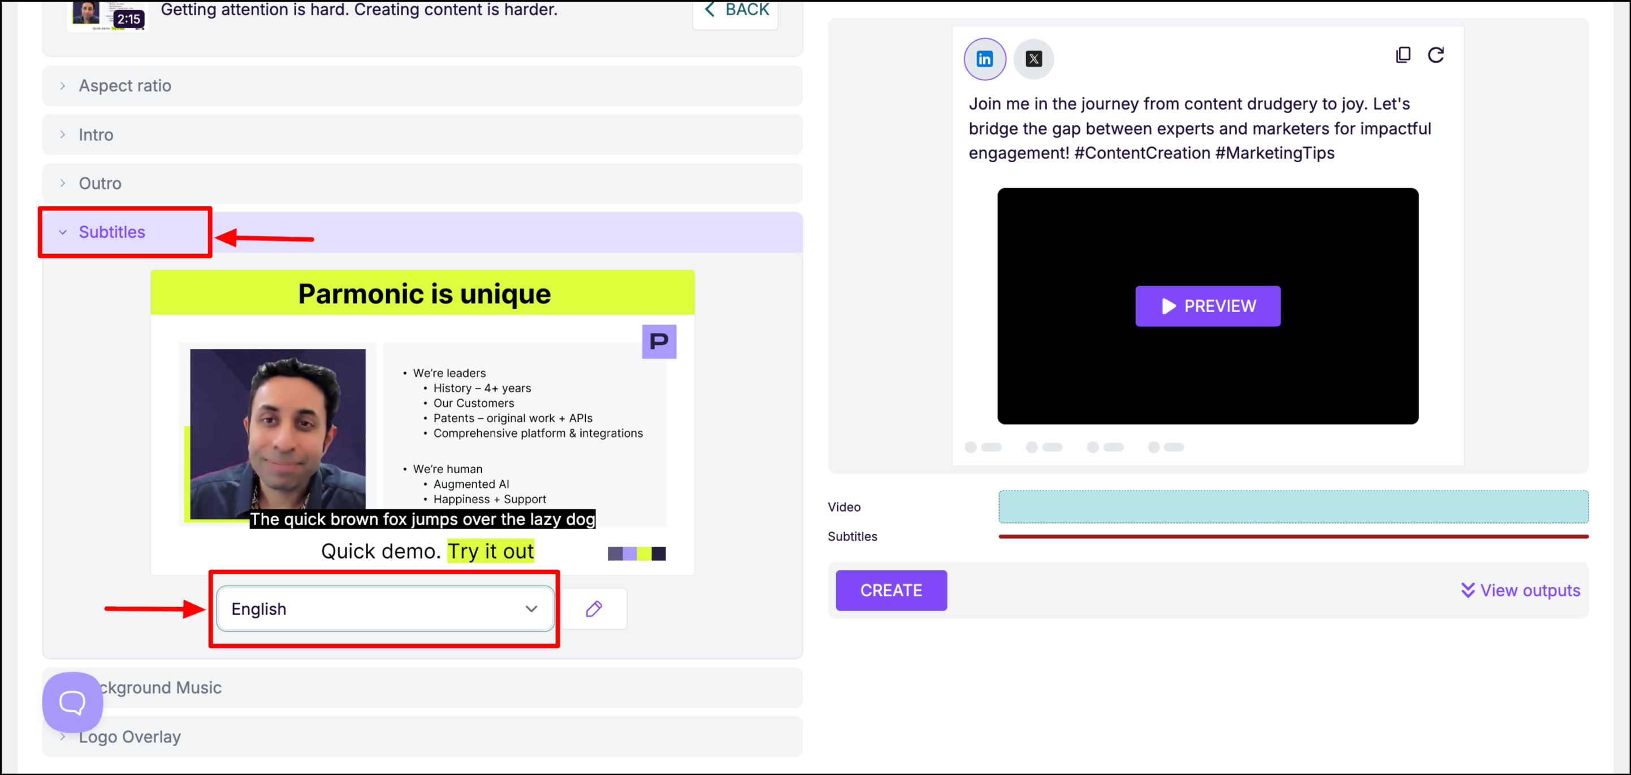Click the color palette swatches
Image resolution: width=1631 pixels, height=775 pixels.
(x=637, y=553)
